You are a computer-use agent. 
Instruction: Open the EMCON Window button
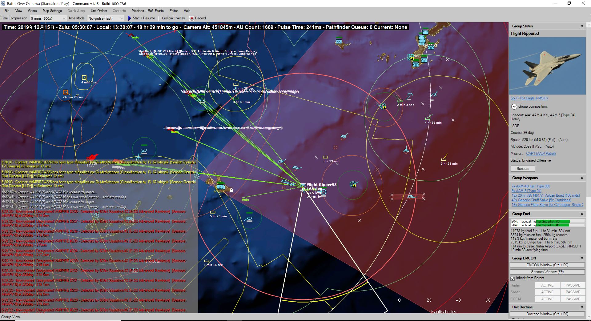[x=547, y=265]
